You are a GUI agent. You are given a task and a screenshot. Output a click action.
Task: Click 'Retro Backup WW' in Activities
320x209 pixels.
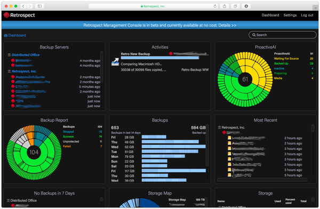pos(195,70)
